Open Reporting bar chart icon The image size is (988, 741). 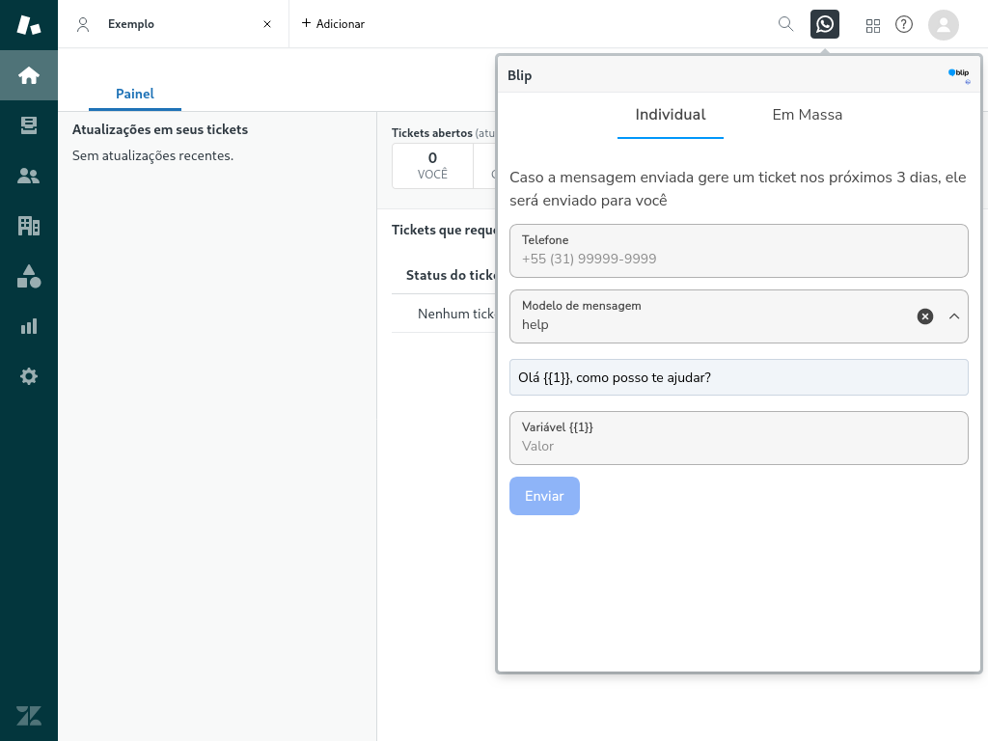click(x=29, y=326)
